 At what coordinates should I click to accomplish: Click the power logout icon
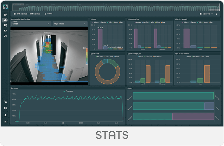pos(6,122)
